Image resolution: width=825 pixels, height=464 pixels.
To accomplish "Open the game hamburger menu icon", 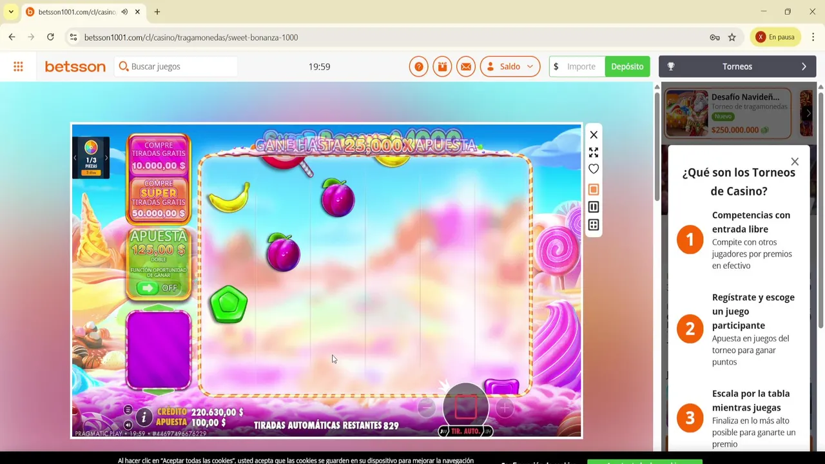I will (x=128, y=411).
